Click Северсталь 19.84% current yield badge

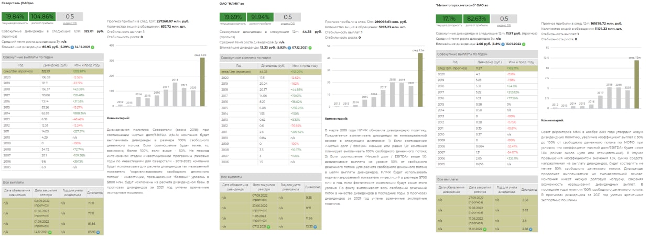pos(15,17)
